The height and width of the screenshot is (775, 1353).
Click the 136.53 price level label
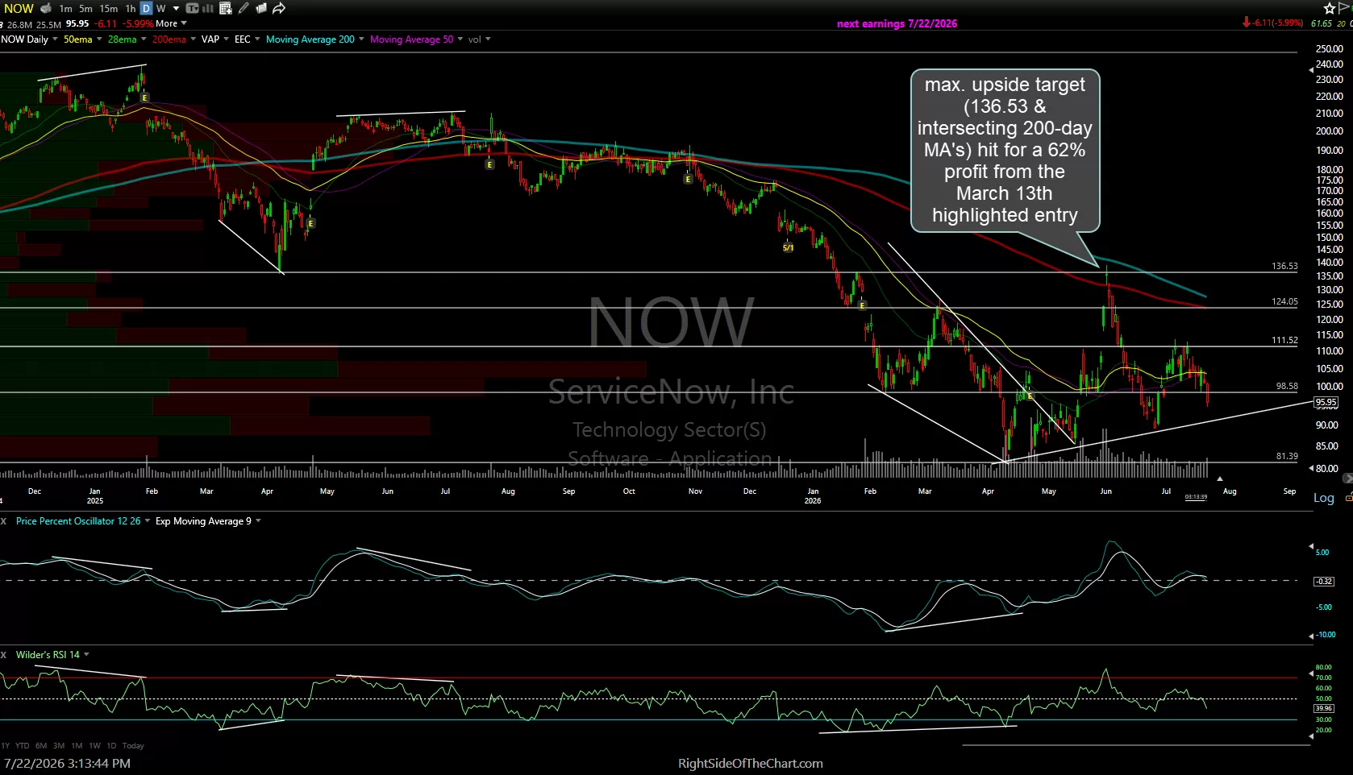pos(1284,266)
